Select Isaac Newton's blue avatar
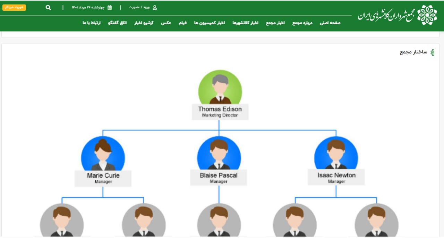 pyautogui.click(x=336, y=154)
